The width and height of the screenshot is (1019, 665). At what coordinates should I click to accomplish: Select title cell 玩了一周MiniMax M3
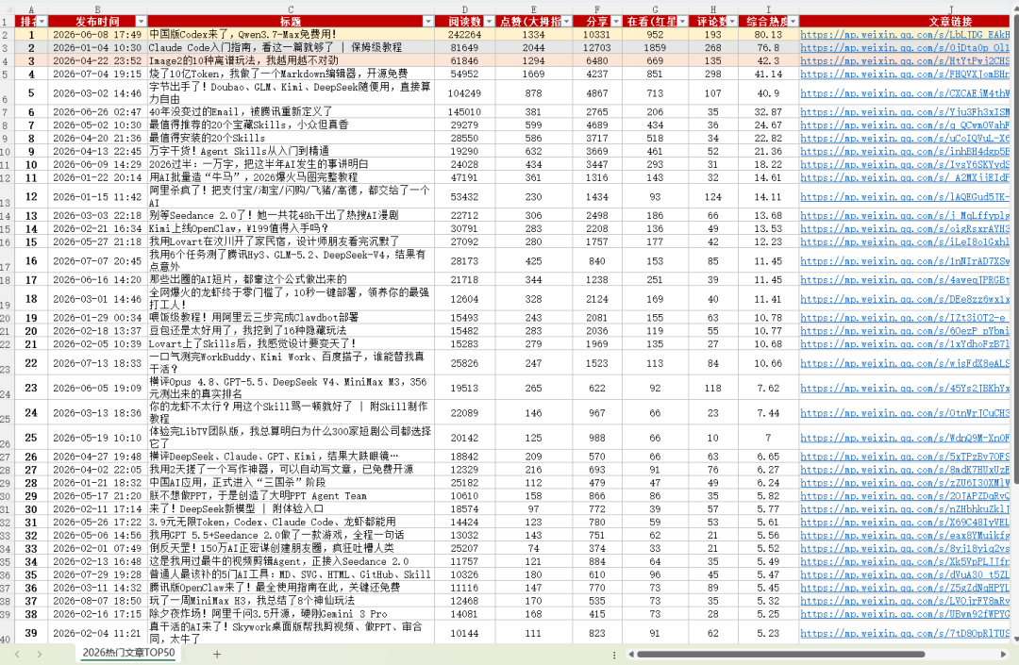[x=291, y=601]
